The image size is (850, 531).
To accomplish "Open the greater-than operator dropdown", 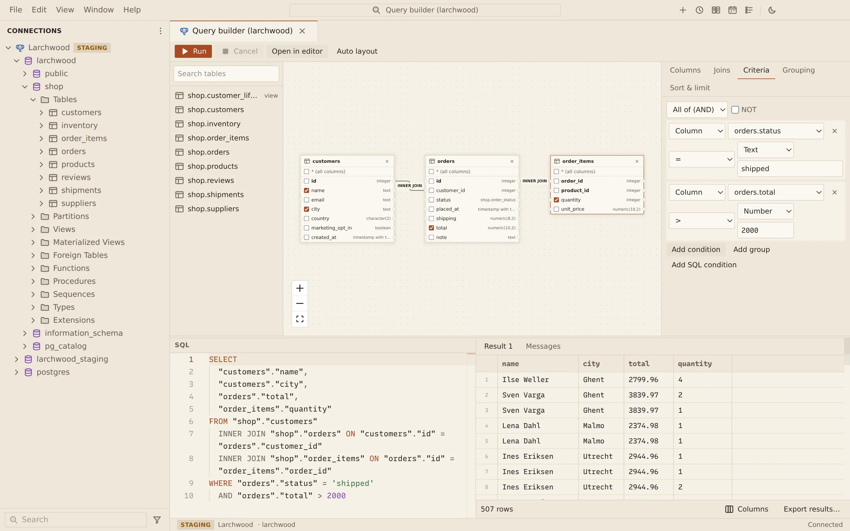I will click(x=702, y=221).
